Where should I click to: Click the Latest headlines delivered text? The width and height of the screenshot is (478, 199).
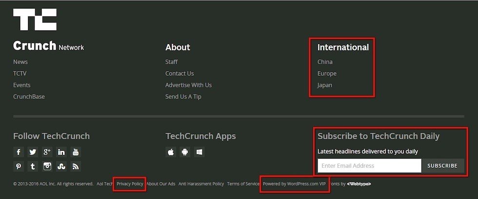(368, 151)
